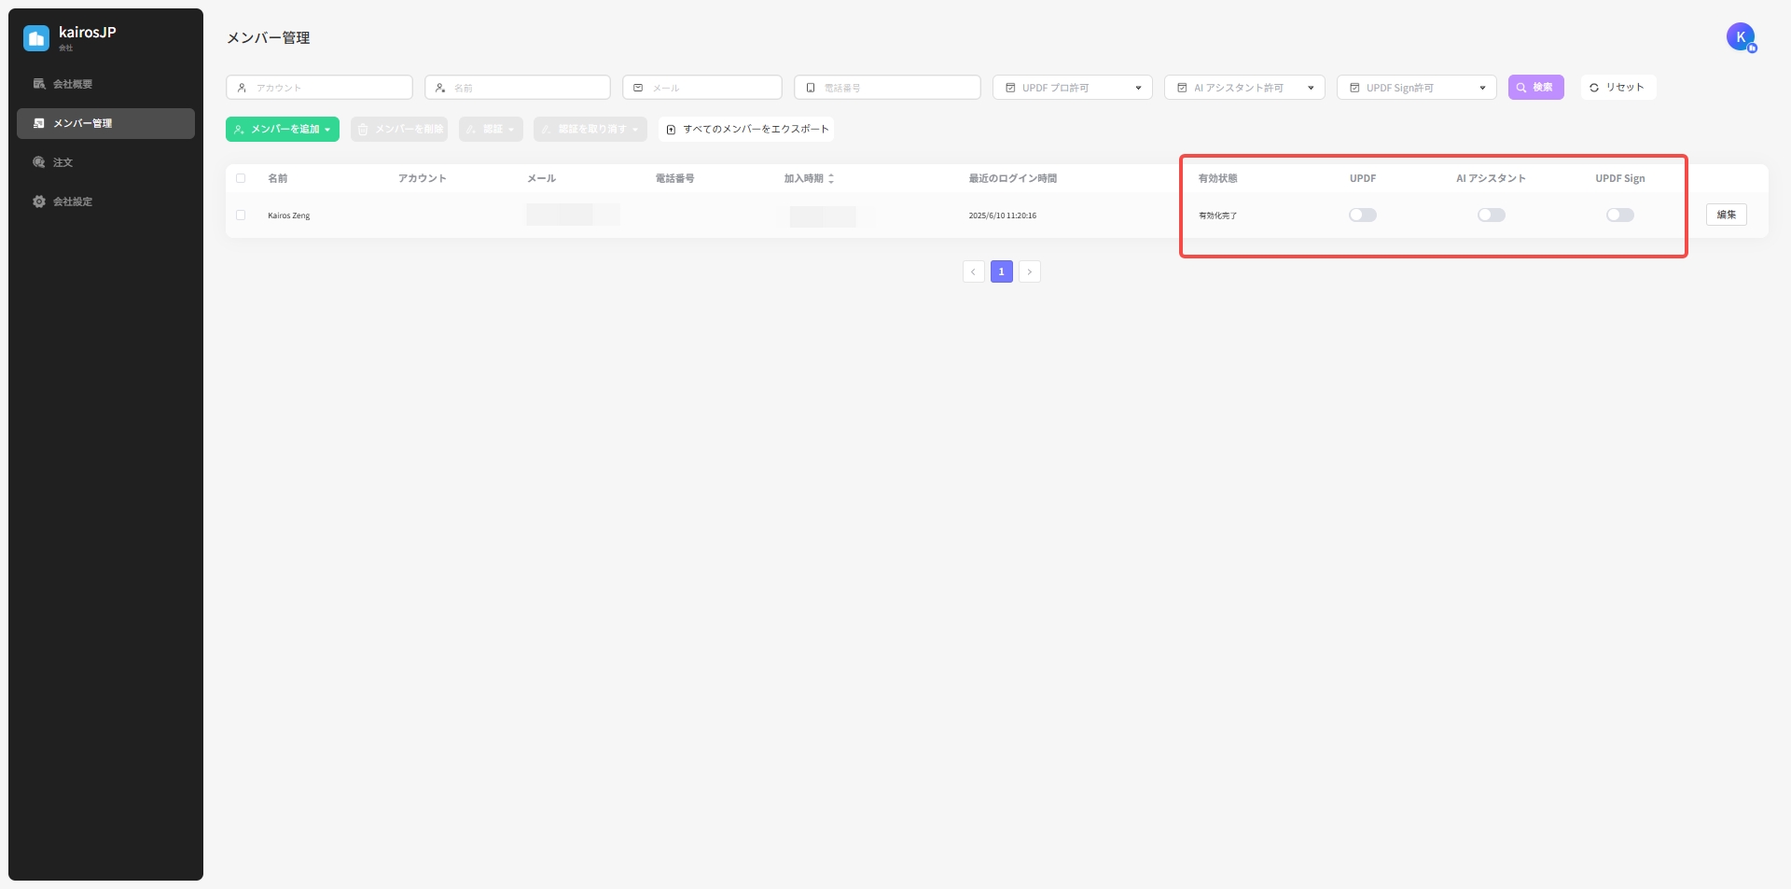Open the UPDF Sign許可 filter dropdown
Viewport: 1791px width, 889px height.
(x=1416, y=88)
